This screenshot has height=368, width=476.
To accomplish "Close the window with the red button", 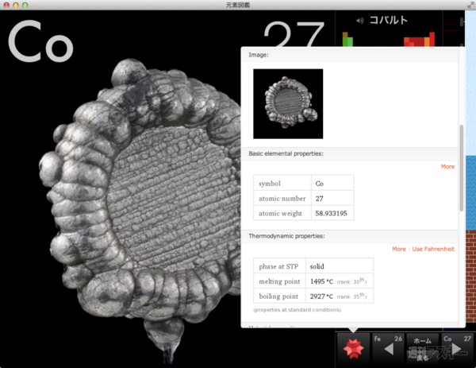I will (6, 5).
